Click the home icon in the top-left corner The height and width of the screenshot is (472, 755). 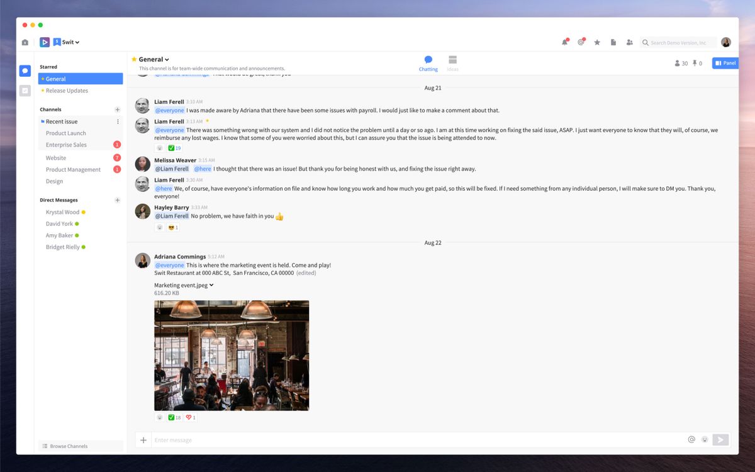click(25, 42)
